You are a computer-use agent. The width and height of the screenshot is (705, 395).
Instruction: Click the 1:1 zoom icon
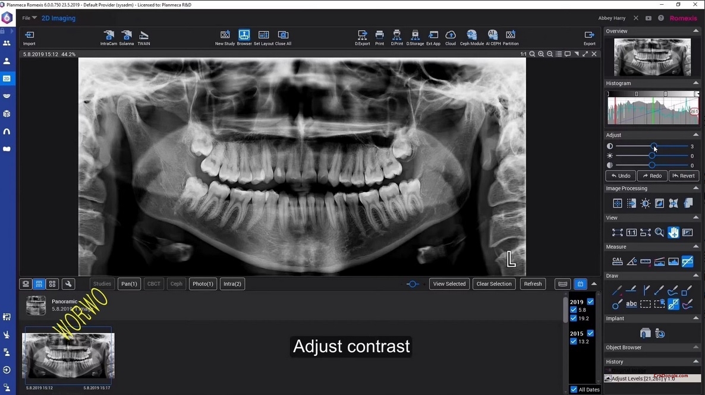pos(523,53)
